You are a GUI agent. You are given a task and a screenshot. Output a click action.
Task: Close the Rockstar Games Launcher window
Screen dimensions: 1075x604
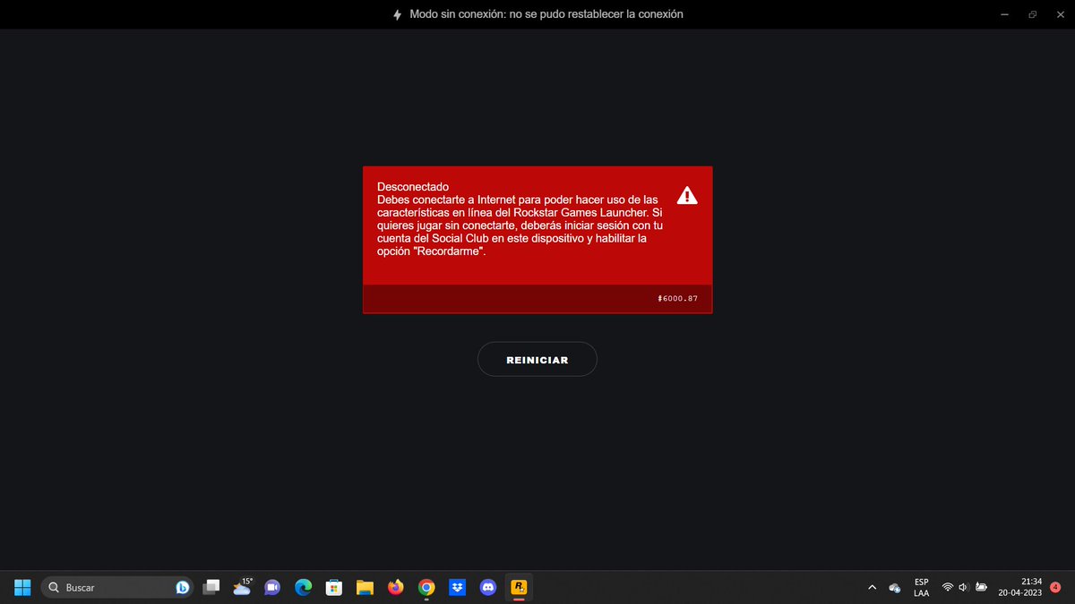1060,14
